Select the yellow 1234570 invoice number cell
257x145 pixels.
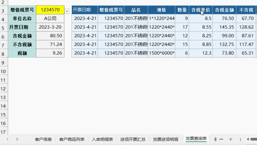(50, 10)
